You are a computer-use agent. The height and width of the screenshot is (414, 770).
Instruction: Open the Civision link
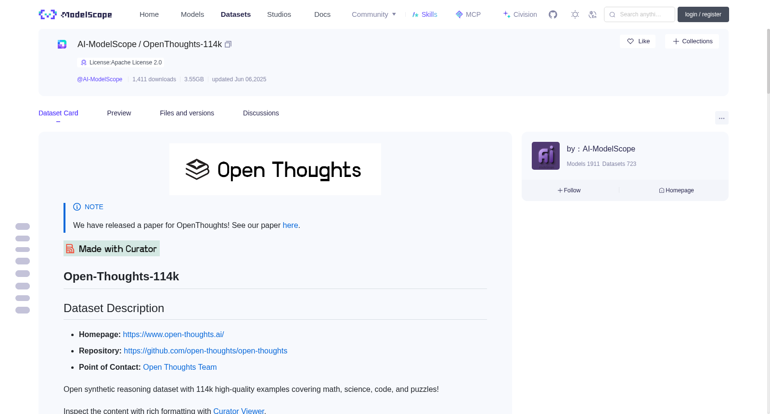(520, 14)
